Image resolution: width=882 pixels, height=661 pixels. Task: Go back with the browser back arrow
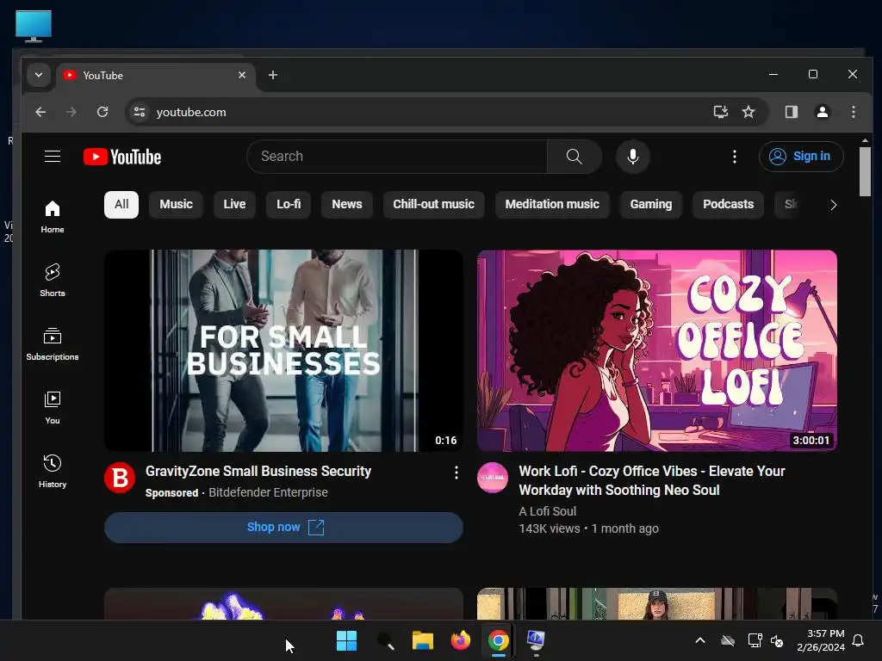pos(40,112)
